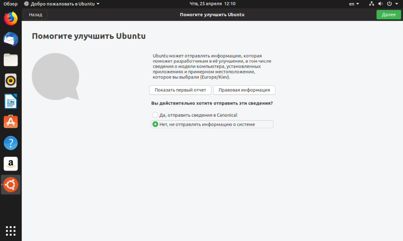Open the network status icon

(372, 3)
